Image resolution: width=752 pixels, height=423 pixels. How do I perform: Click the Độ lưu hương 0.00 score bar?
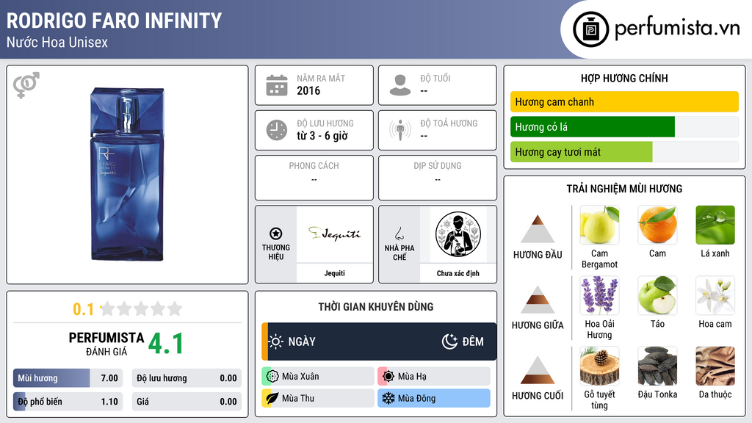pyautogui.click(x=187, y=378)
